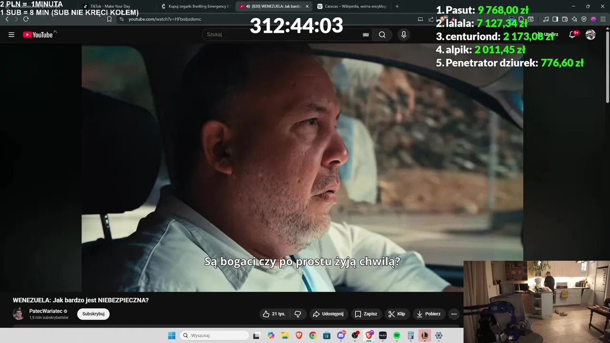Open Spotify from the taskbar
The height and width of the screenshot is (343, 610).
coord(396,335)
